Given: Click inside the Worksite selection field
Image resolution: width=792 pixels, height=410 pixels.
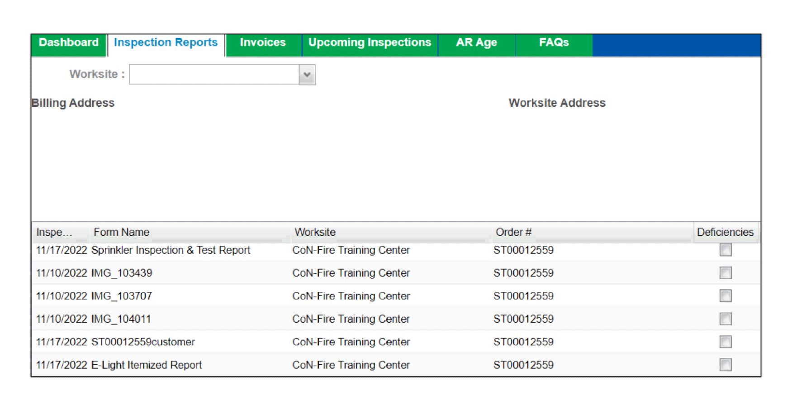Looking at the screenshot, I should 214,75.
